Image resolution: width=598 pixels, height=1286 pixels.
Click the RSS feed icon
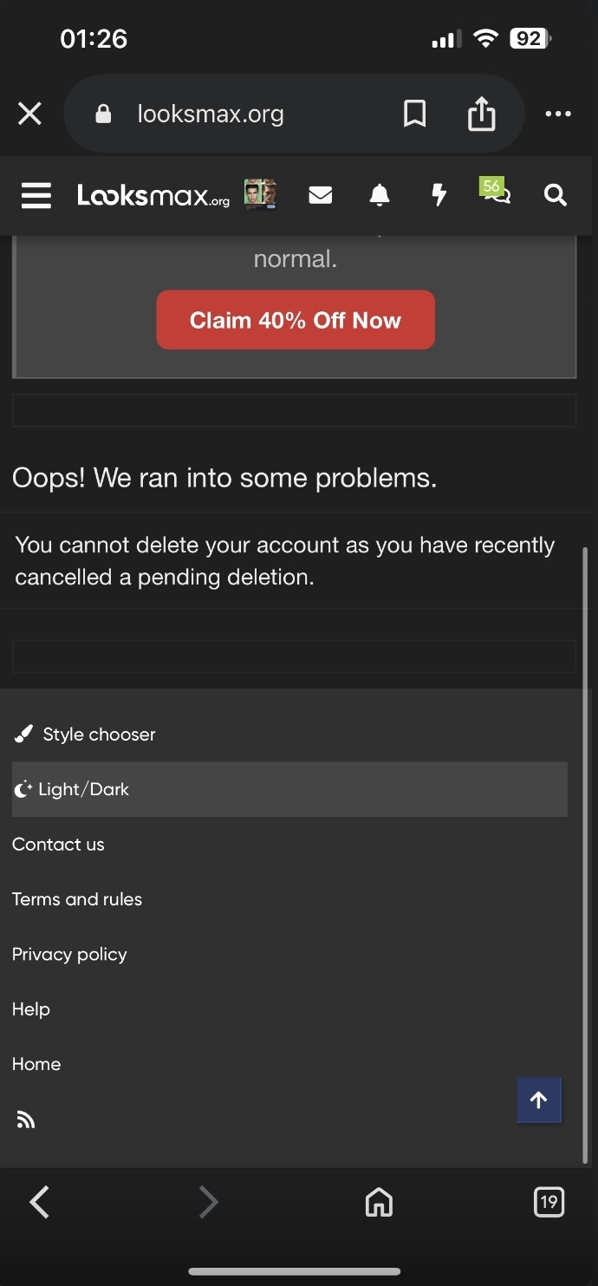[26, 1120]
